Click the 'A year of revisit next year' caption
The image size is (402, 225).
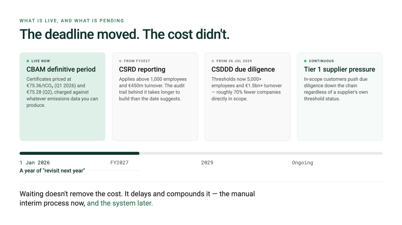pyautogui.click(x=52, y=171)
